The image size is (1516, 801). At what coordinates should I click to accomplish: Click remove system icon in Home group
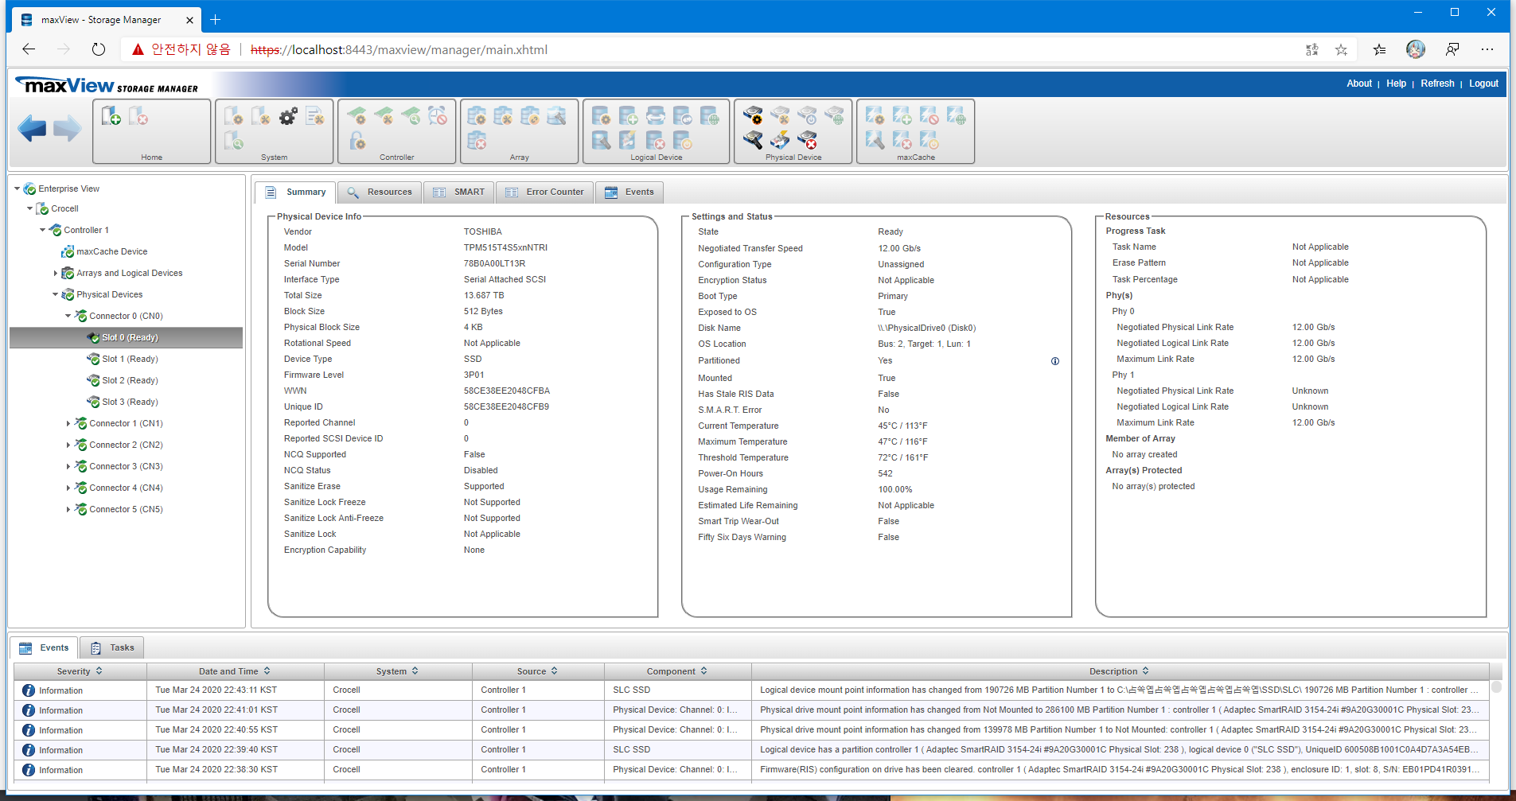(x=138, y=117)
